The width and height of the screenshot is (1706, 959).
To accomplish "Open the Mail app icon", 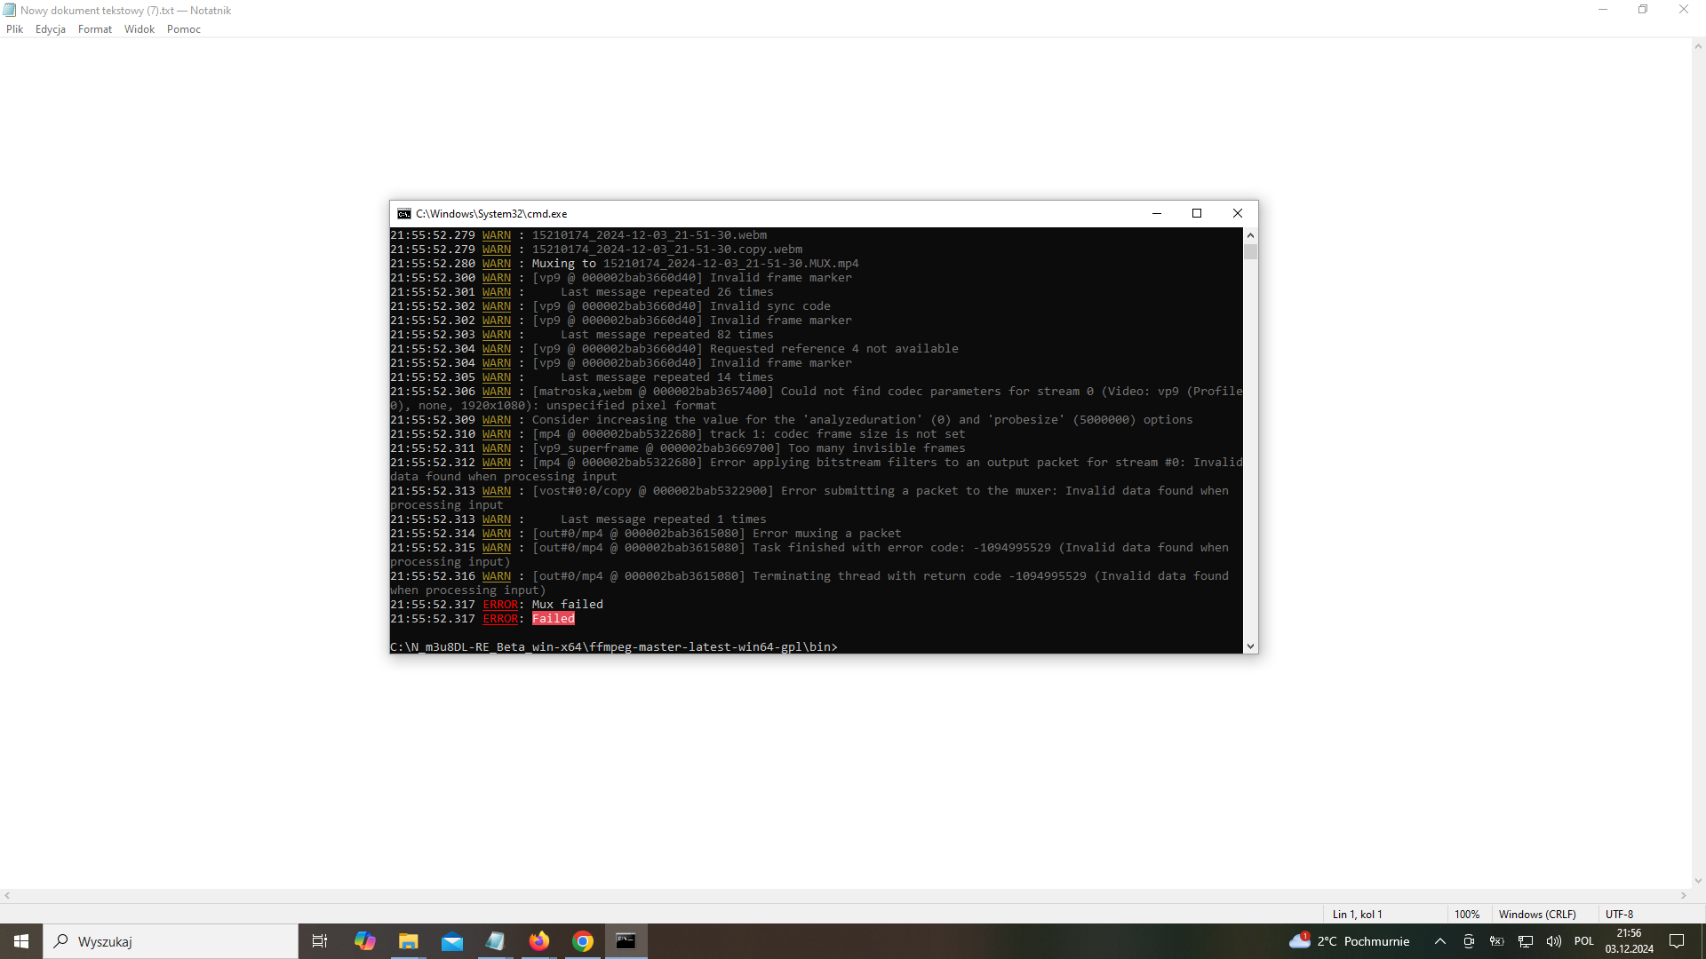I will coord(451,941).
